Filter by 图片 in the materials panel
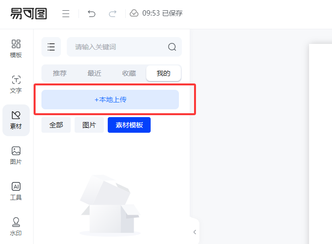 coord(89,125)
